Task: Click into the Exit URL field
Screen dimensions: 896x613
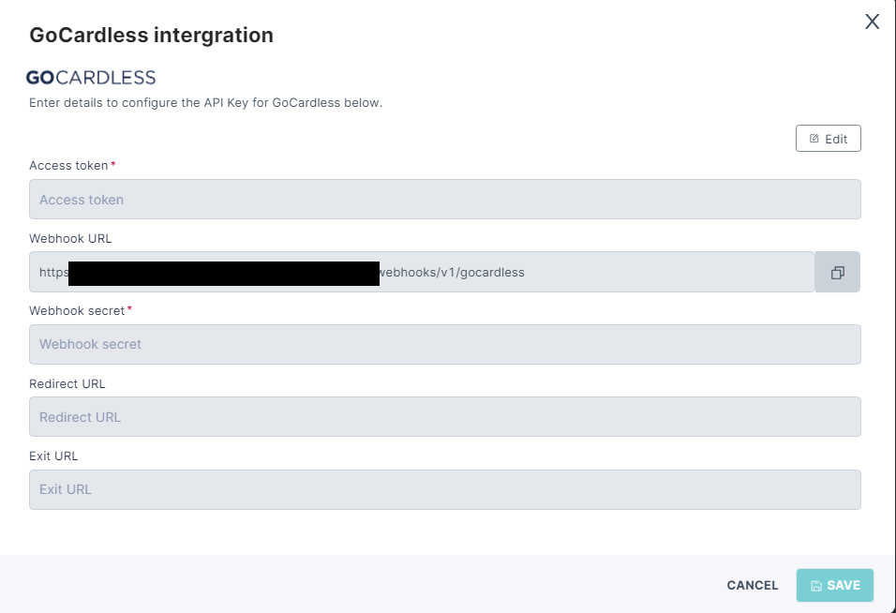Action: click(x=445, y=489)
